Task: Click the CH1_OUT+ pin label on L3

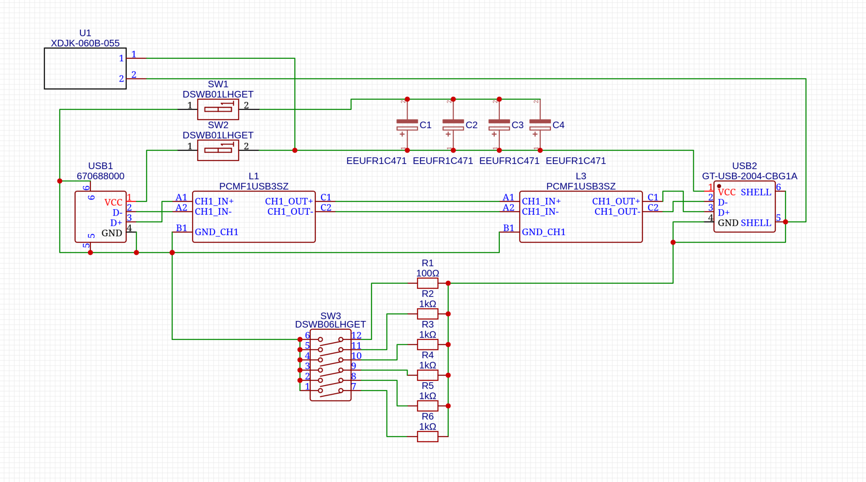Action: 616,201
